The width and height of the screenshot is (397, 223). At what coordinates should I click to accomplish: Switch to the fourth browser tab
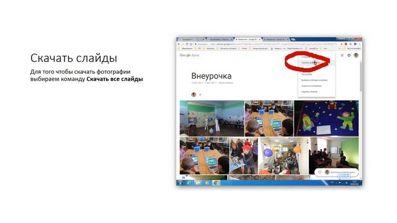275,40
